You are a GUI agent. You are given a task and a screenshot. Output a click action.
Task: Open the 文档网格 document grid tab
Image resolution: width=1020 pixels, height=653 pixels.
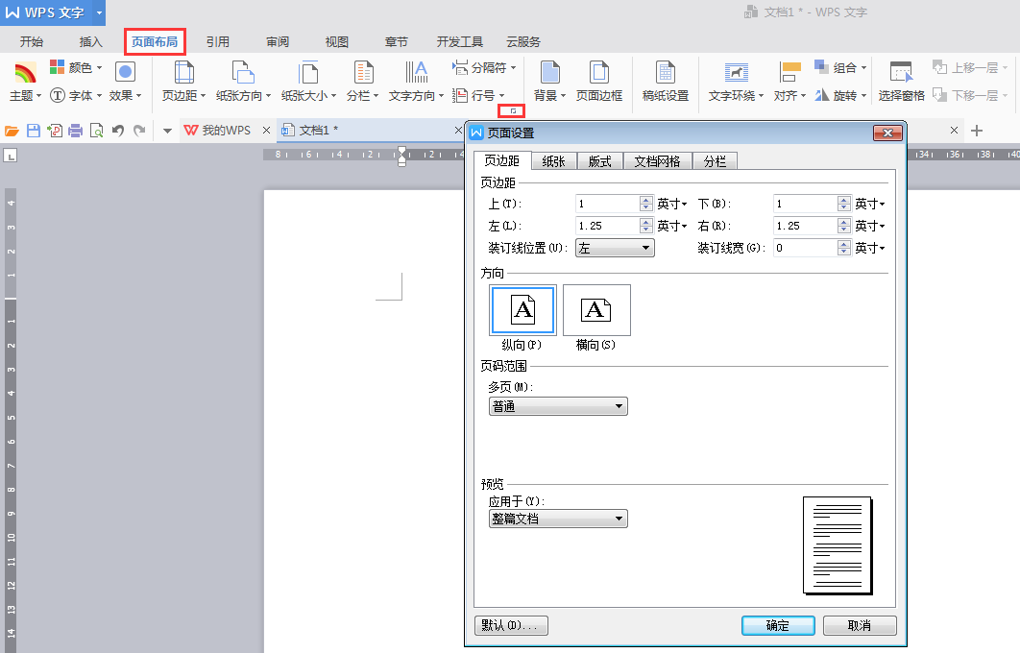657,161
